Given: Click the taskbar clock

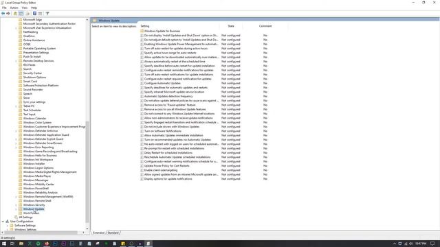Looking at the screenshot, I should (421, 244).
